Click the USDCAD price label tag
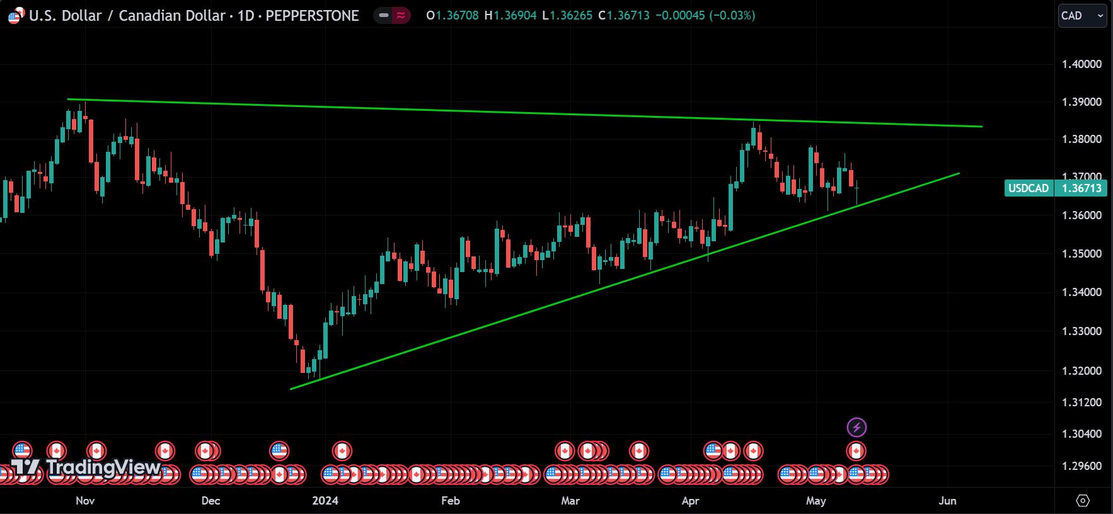 click(1029, 188)
